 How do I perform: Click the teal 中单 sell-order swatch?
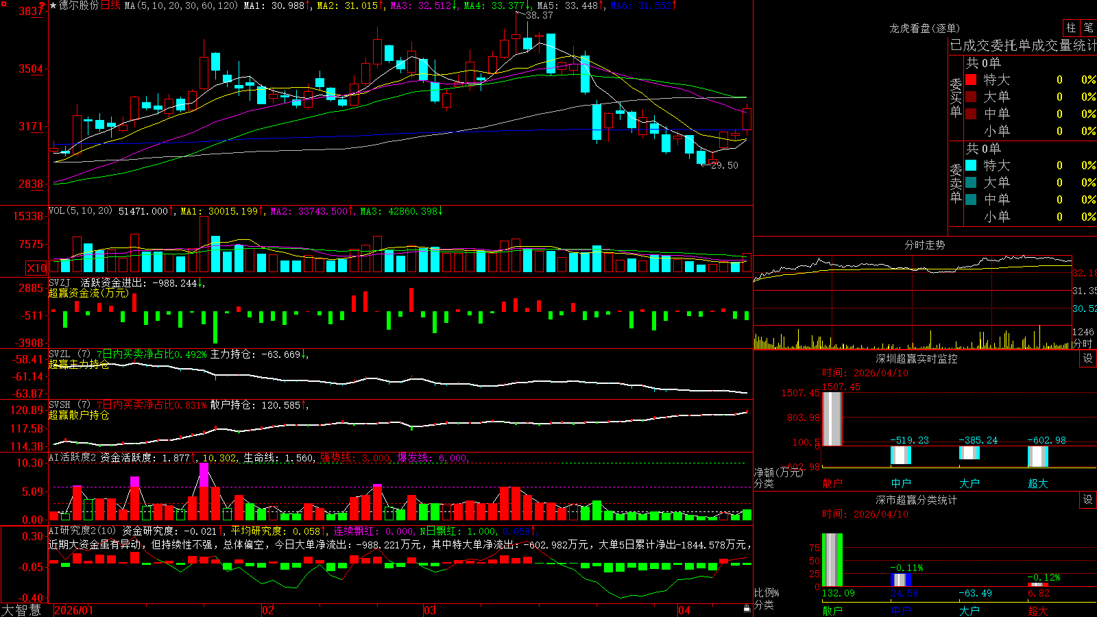point(971,199)
